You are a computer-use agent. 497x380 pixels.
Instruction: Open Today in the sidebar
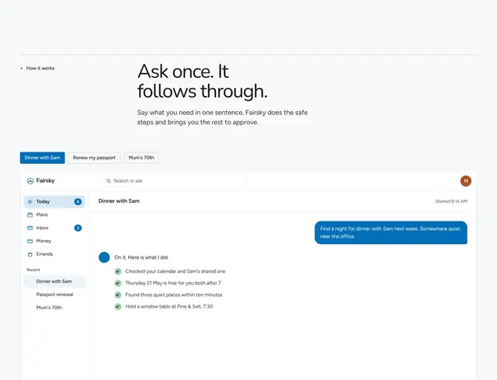pos(54,202)
